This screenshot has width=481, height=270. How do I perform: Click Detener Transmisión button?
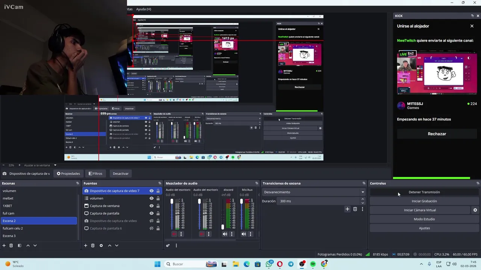424,192
